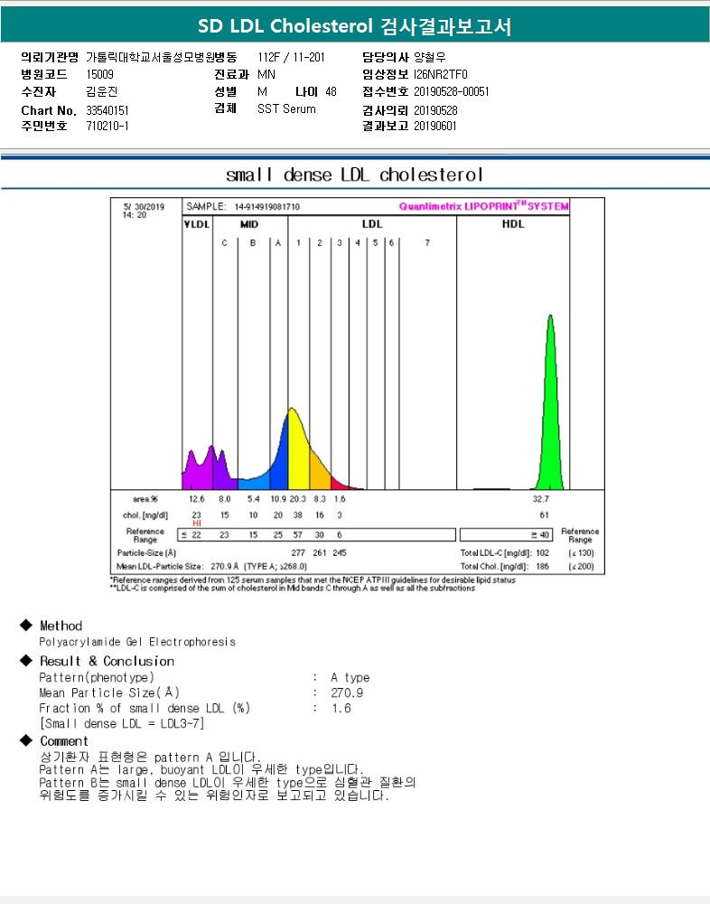Viewport: 710px width, 904px height.
Task: Click the Total Chol. value 186
Action: [x=542, y=566]
